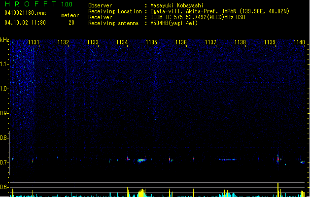This screenshot has width=310, height=197.
Task: Click the 1139 time axis marker
Action: coord(270,42)
